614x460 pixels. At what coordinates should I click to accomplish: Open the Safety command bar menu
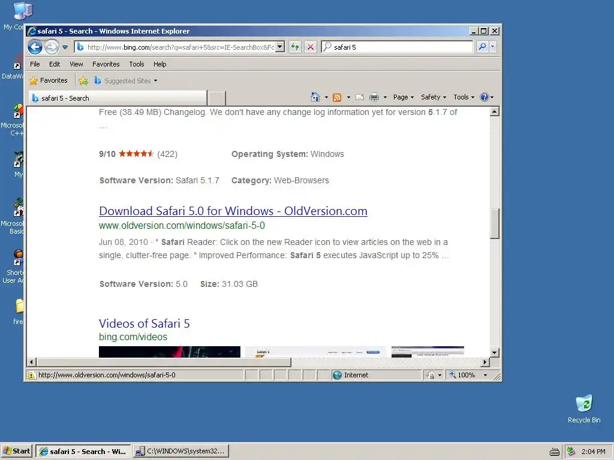tap(434, 97)
